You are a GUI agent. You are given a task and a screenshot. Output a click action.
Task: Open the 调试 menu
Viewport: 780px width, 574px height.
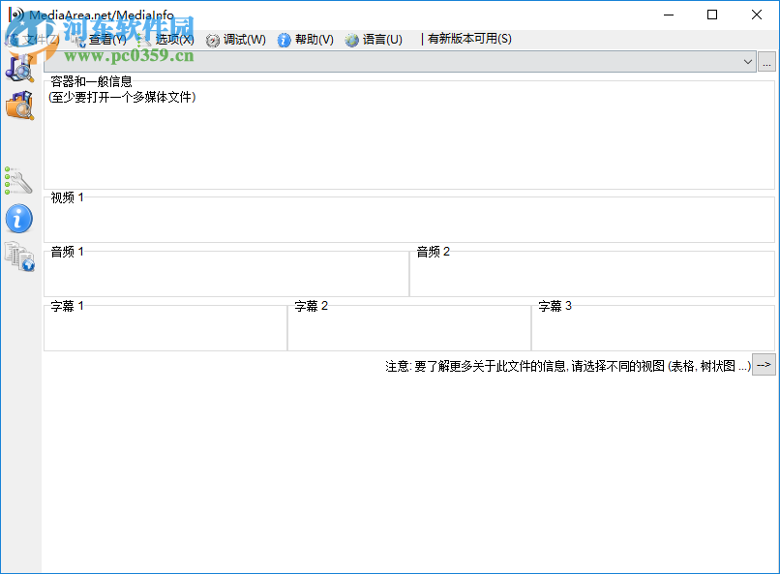click(x=242, y=40)
